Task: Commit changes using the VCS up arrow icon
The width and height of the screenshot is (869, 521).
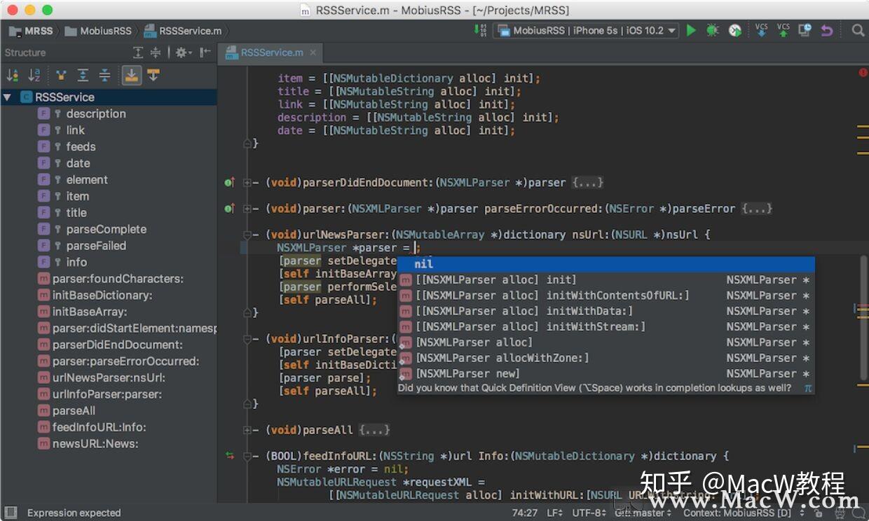Action: [x=784, y=30]
